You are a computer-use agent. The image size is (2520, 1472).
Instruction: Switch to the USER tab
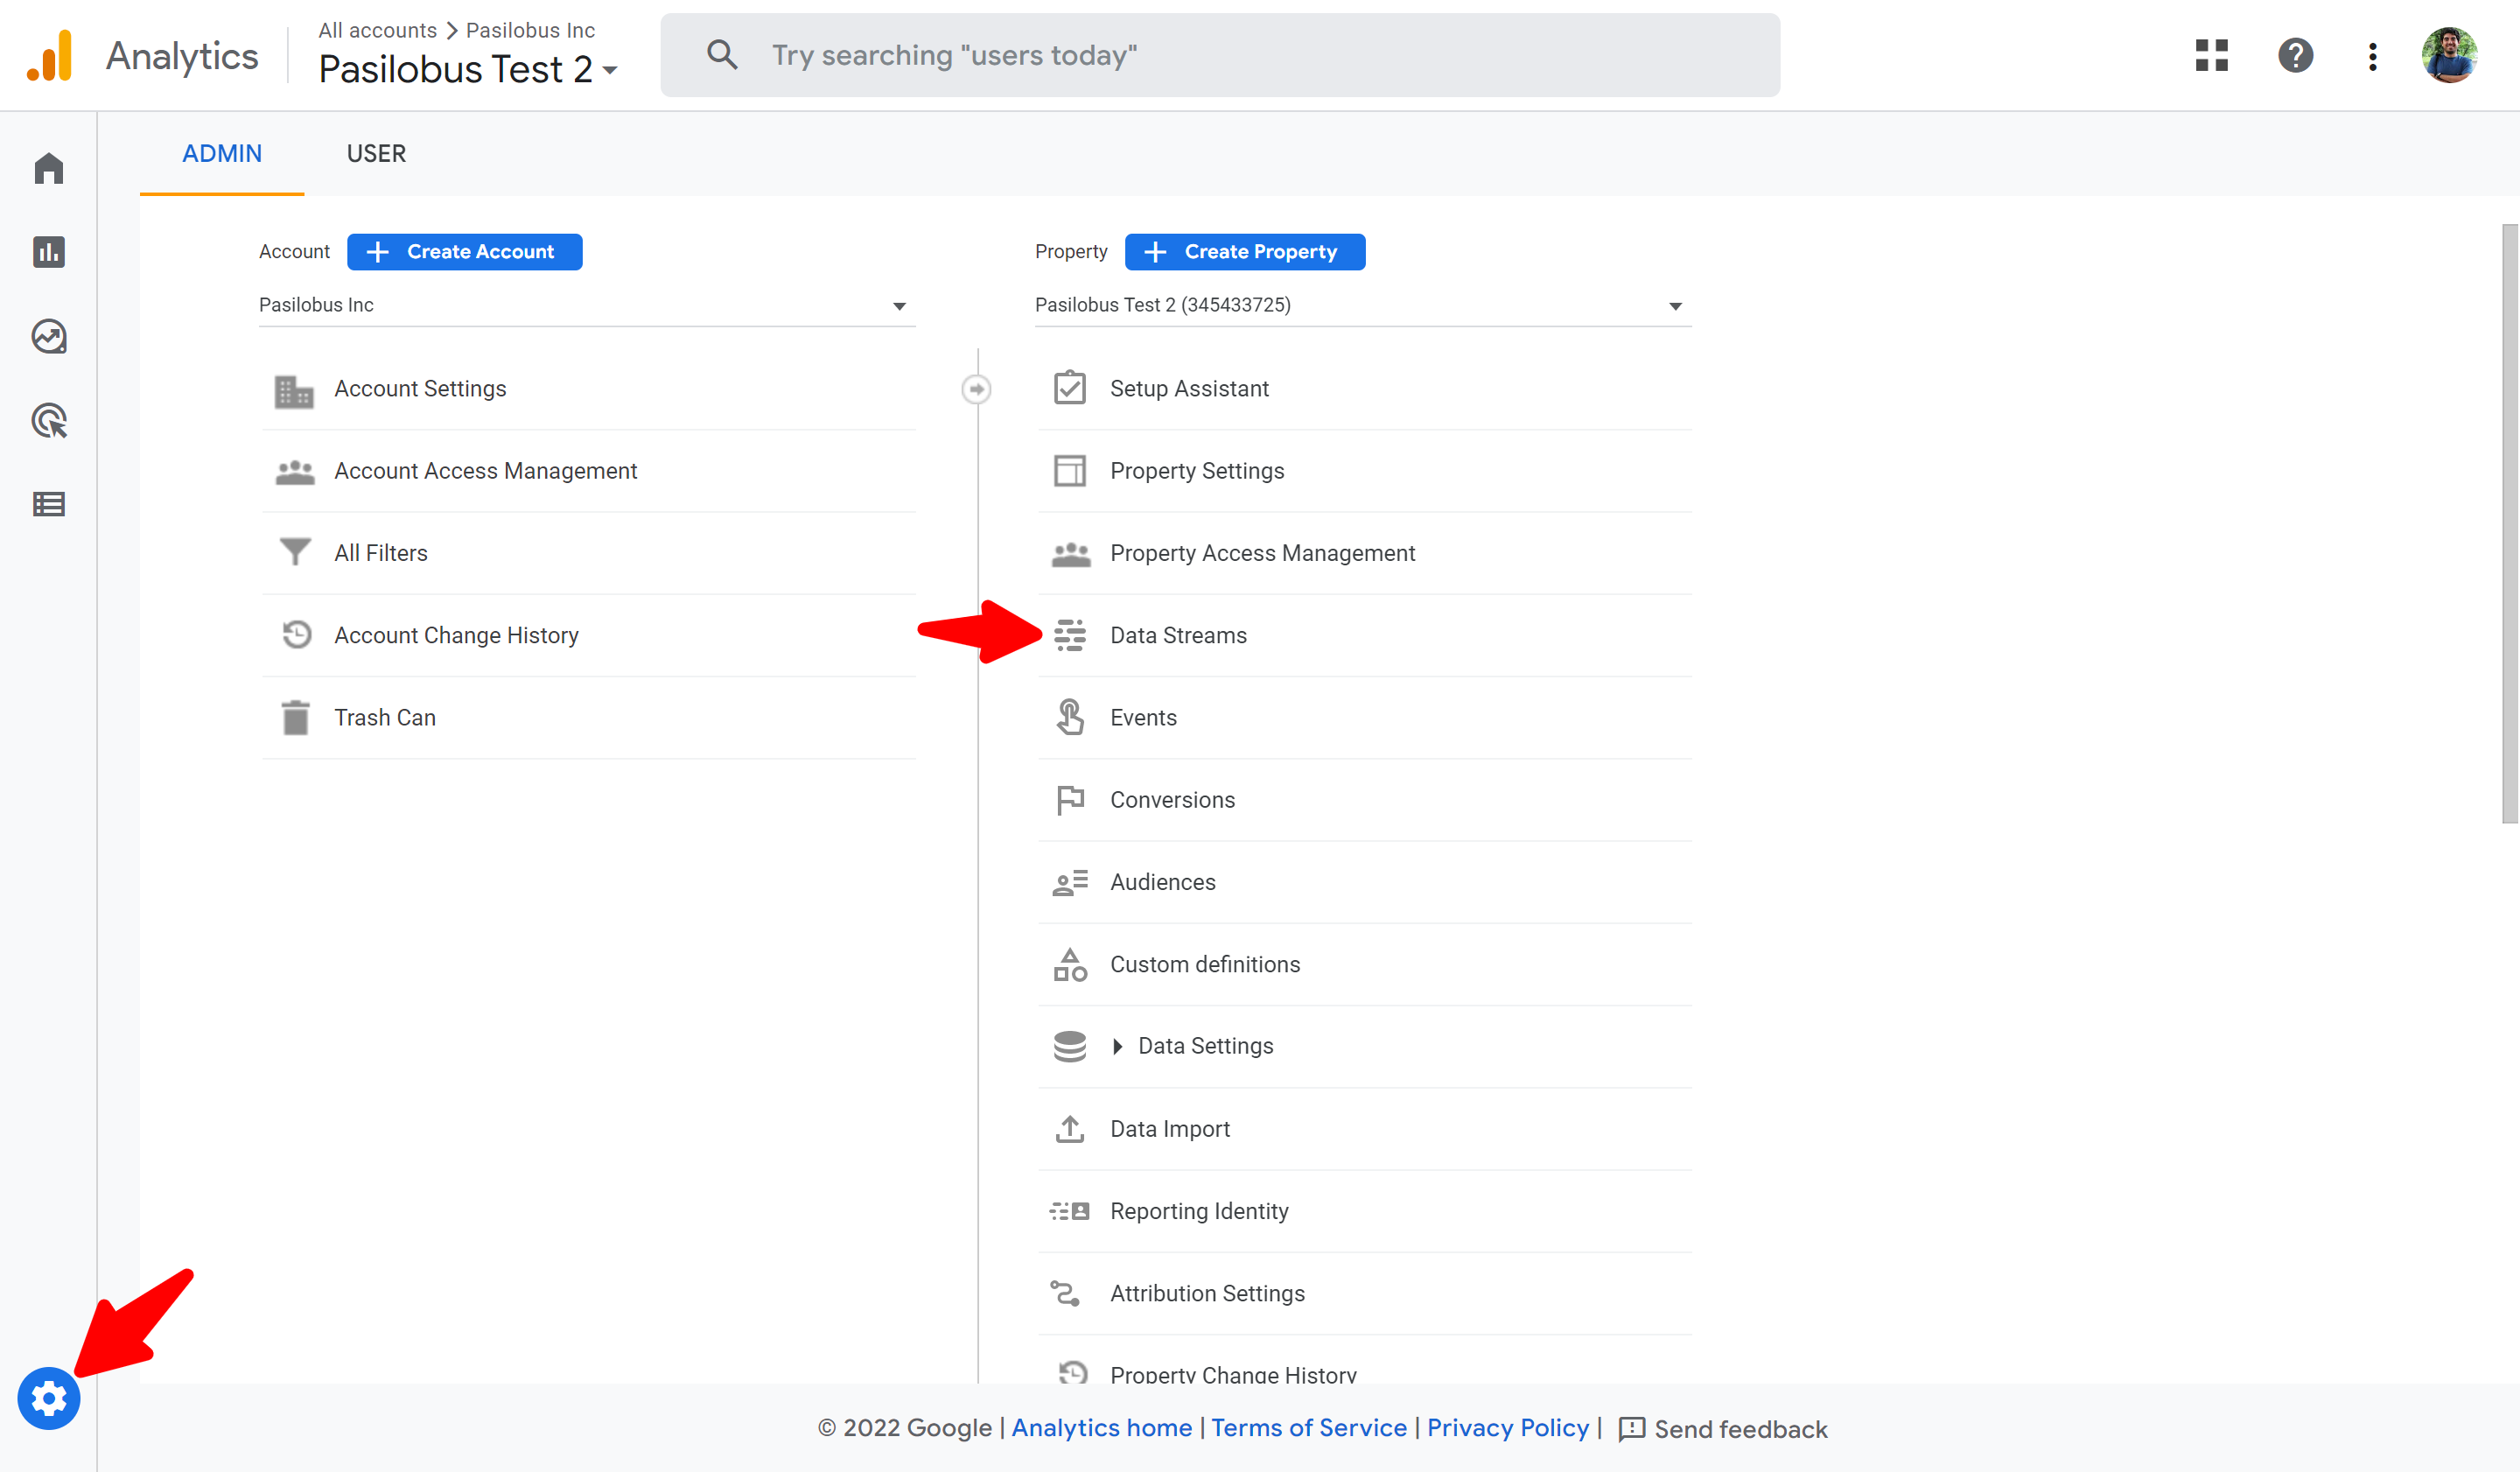pos(376,153)
